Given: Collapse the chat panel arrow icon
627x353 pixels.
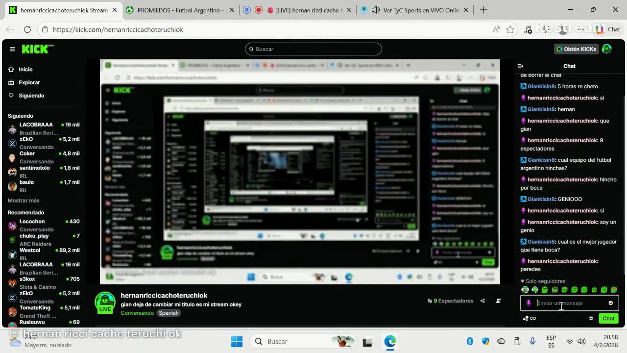Looking at the screenshot, I should coord(521,66).
